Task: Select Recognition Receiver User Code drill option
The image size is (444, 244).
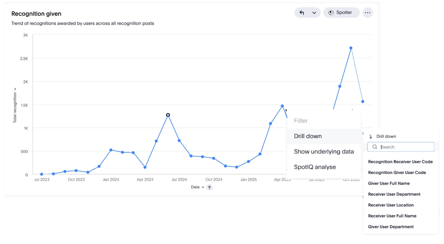Action: (400, 161)
